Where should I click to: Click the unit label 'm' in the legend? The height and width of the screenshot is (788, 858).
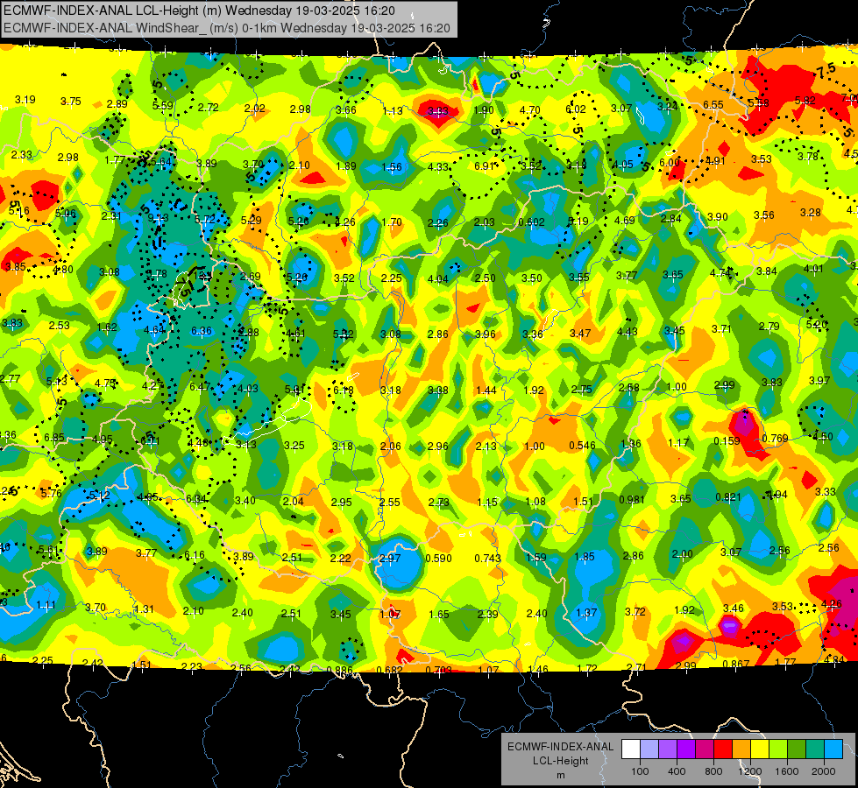click(x=560, y=776)
